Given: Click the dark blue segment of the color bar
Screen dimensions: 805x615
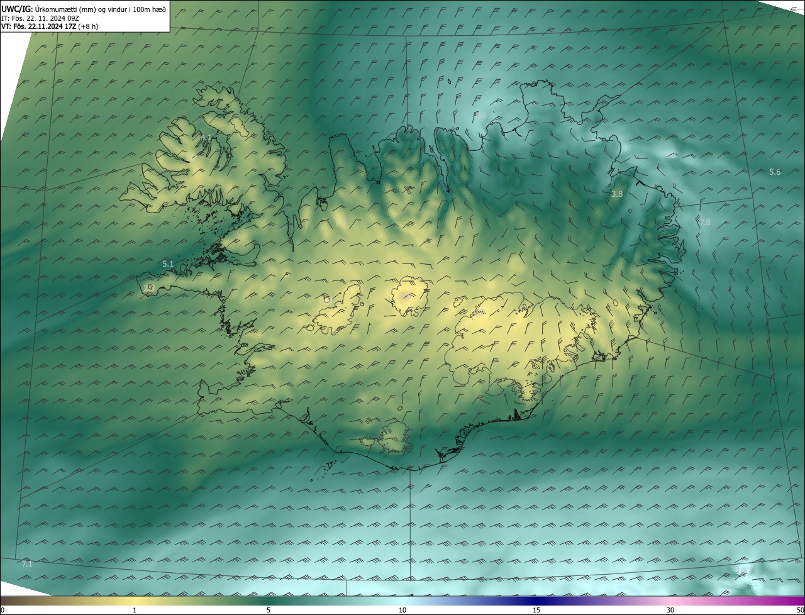Looking at the screenshot, I should [x=536, y=601].
